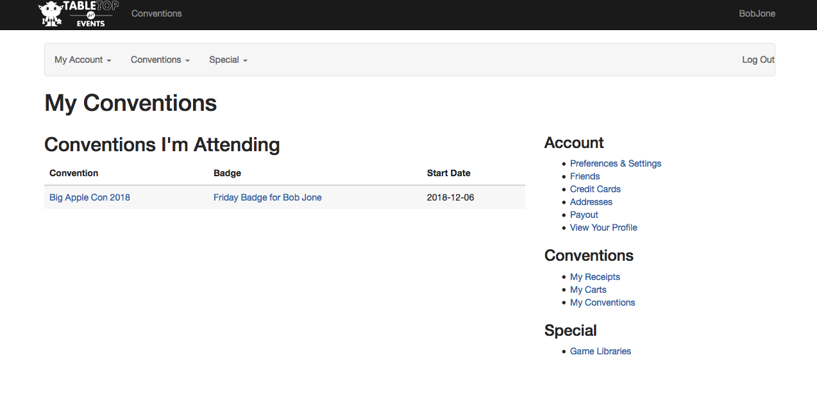Open the BobJone user menu

click(757, 13)
